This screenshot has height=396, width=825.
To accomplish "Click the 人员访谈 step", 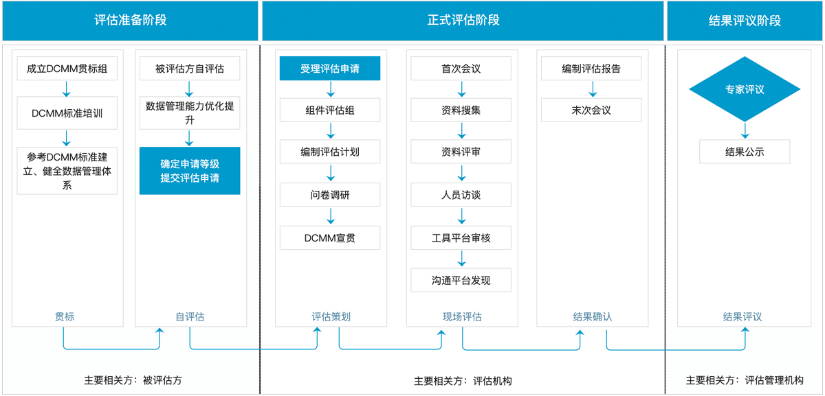I will [x=461, y=195].
